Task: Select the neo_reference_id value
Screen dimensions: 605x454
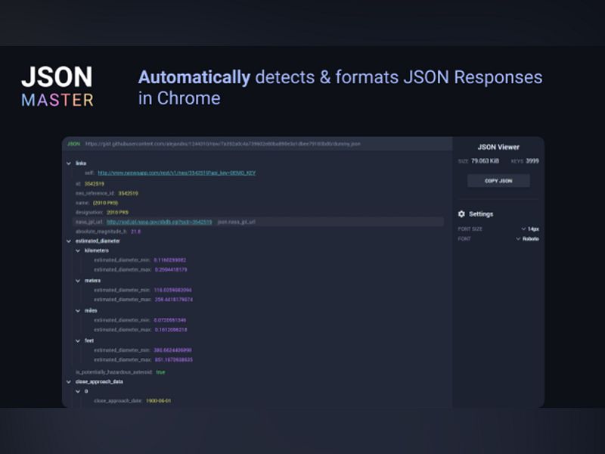Action: 128,194
